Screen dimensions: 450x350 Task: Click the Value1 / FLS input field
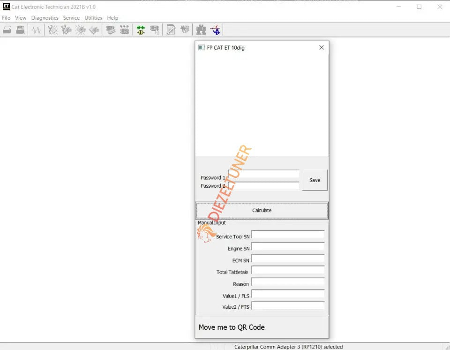(288, 294)
